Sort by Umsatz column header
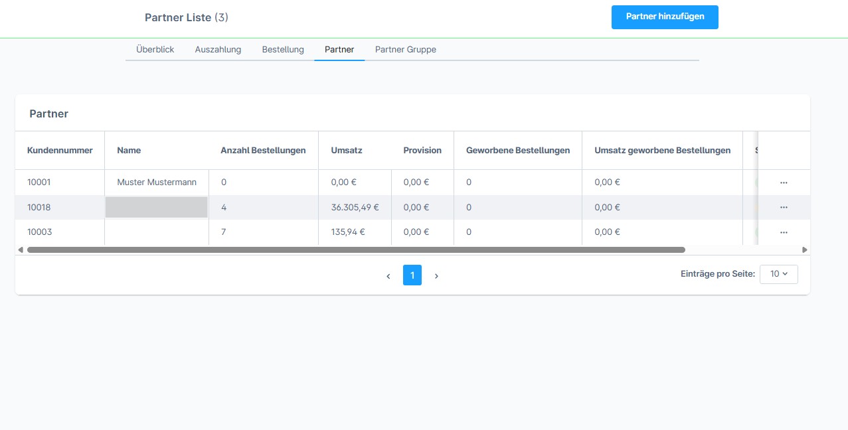Screen dimensions: 848x430 click(x=346, y=151)
